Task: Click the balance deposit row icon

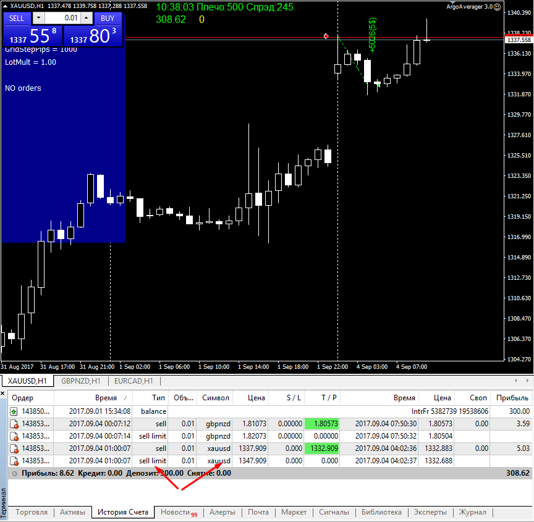Action: click(14, 412)
